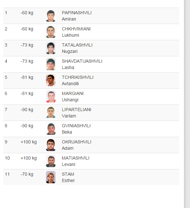
Task: Click the OKRUASHVILI athlete name
Action: [76, 142]
